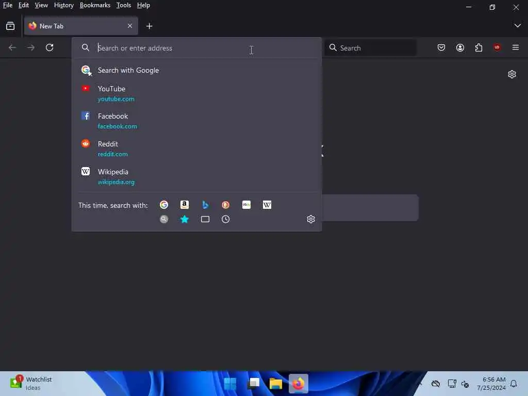
Task: Open the notifications bell icon
Action: coord(514,384)
